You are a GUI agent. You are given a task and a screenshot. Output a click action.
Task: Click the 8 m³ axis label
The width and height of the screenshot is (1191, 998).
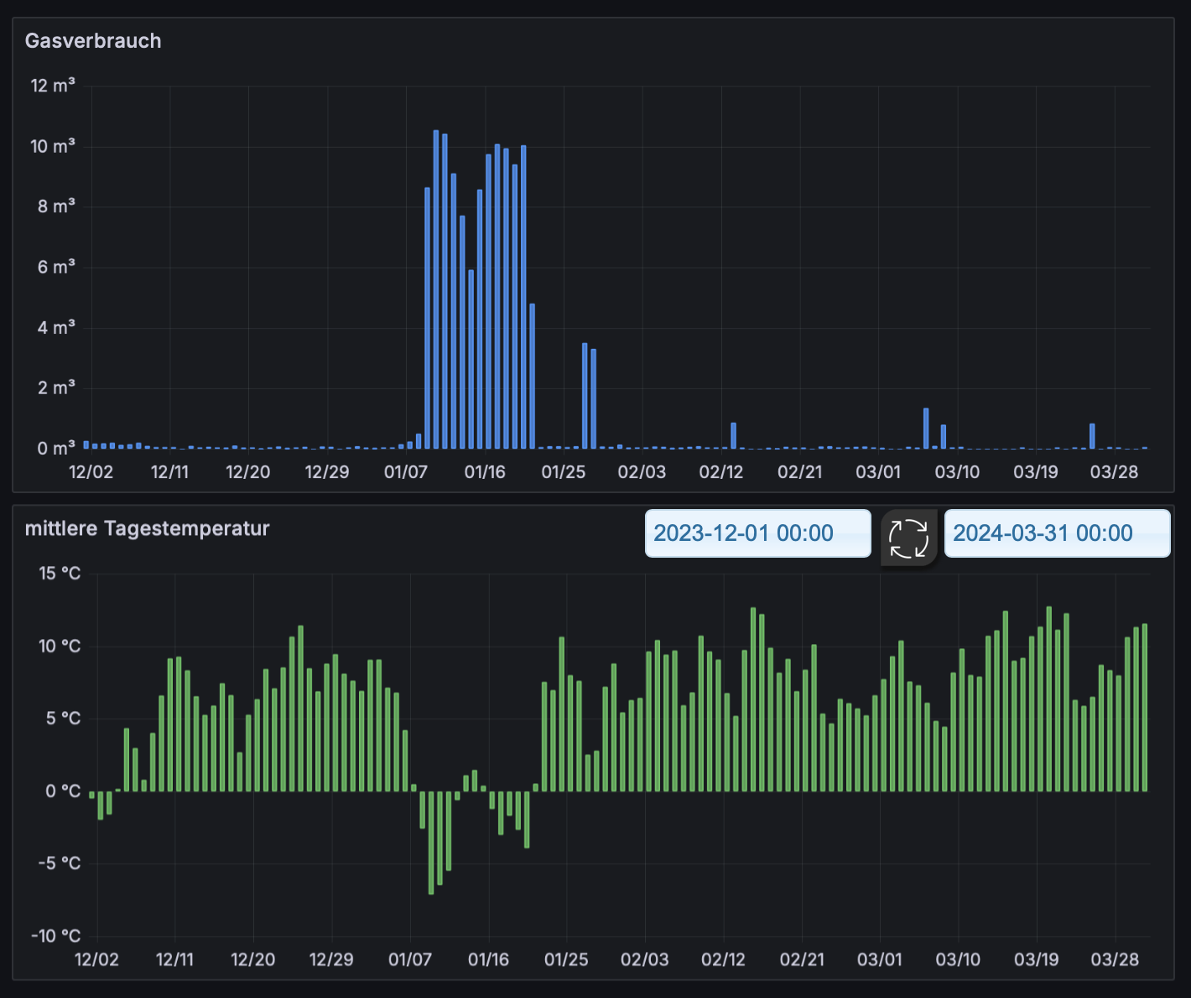(56, 206)
